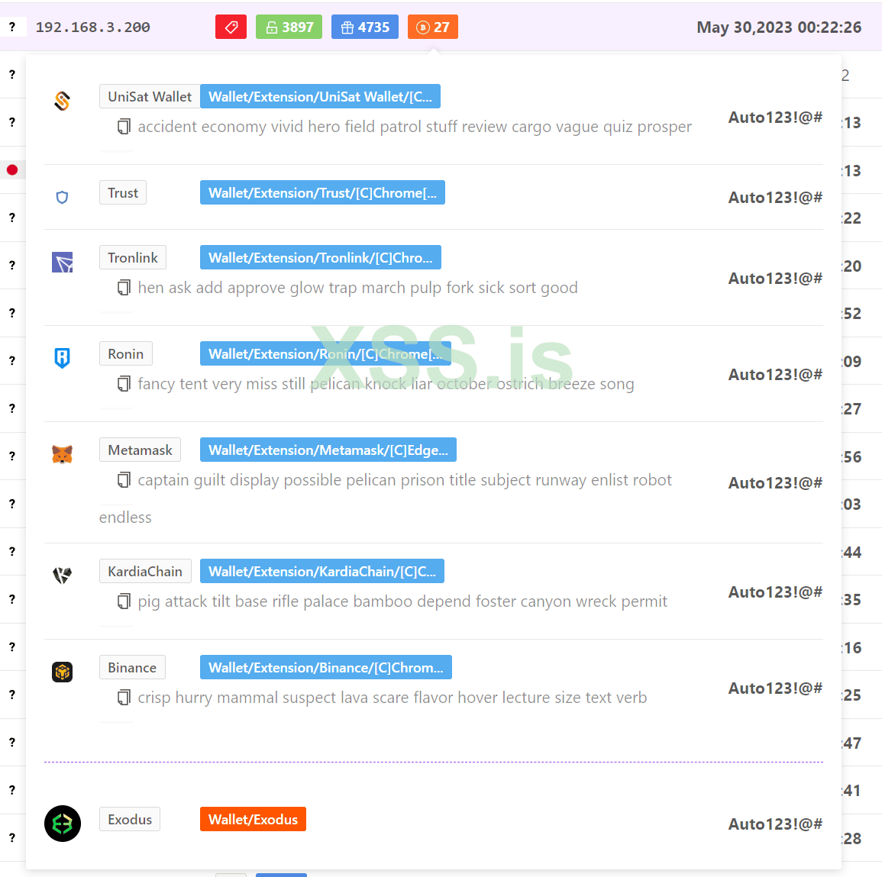This screenshot has width=882, height=877.
Task: Click the Exodus logo icon
Action: click(x=63, y=824)
